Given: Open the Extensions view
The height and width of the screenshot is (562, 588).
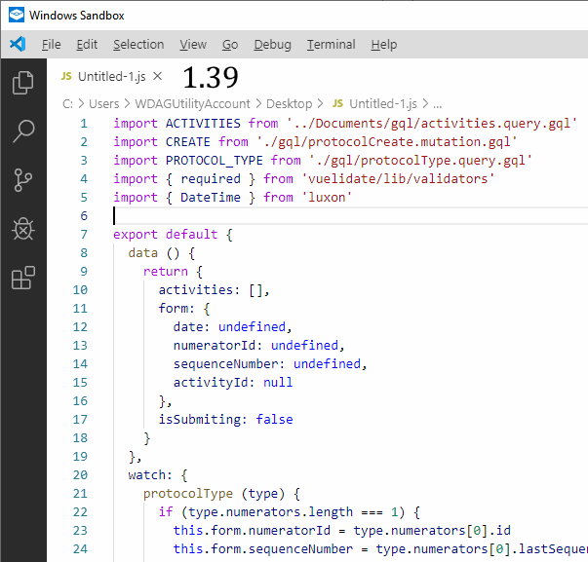Looking at the screenshot, I should [22, 278].
